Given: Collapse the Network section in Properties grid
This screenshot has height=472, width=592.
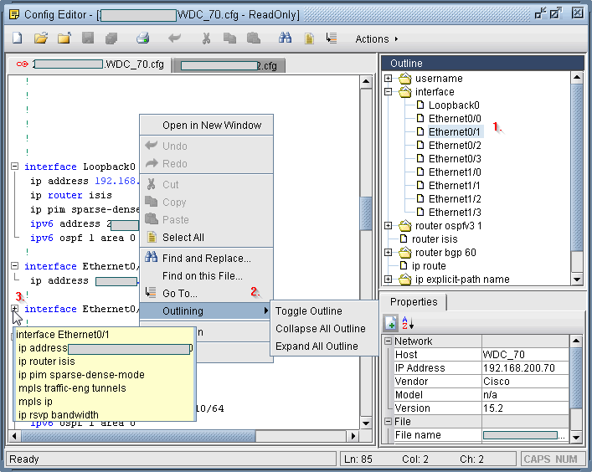Looking at the screenshot, I should [x=389, y=341].
